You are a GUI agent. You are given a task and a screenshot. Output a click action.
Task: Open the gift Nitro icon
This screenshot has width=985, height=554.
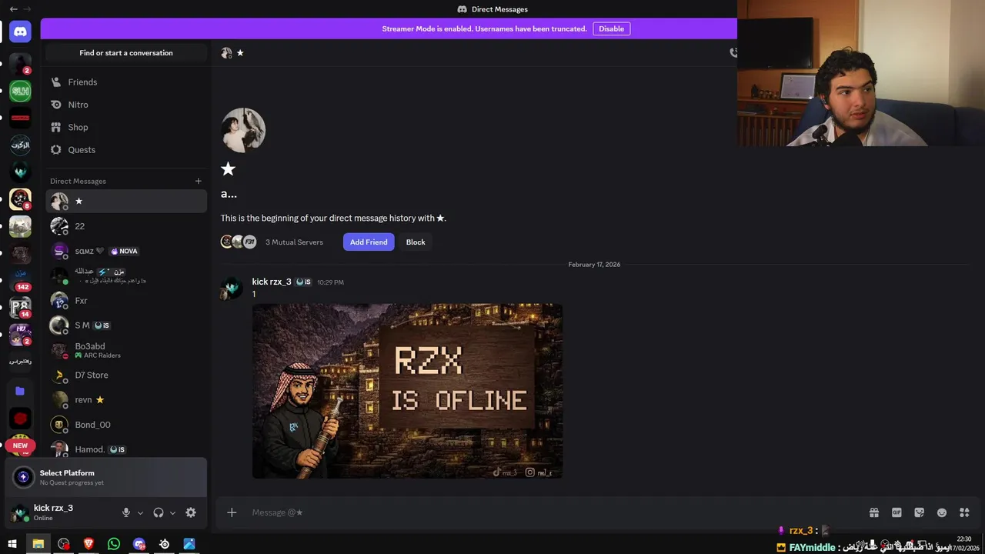874,512
